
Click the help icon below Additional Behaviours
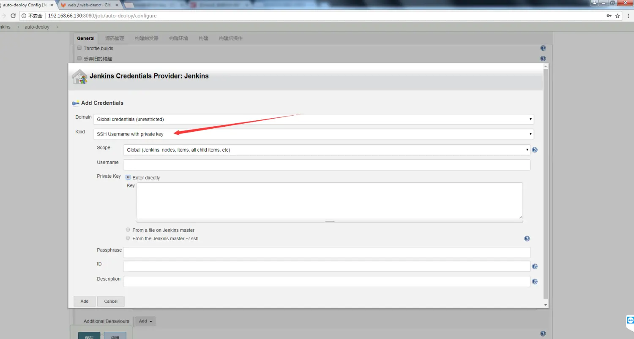tap(543, 334)
